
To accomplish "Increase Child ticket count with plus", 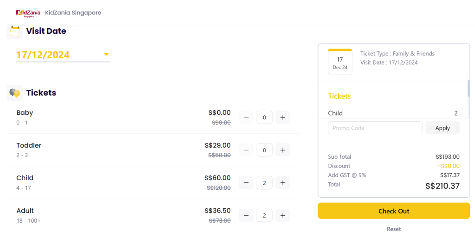I will pos(283,183).
